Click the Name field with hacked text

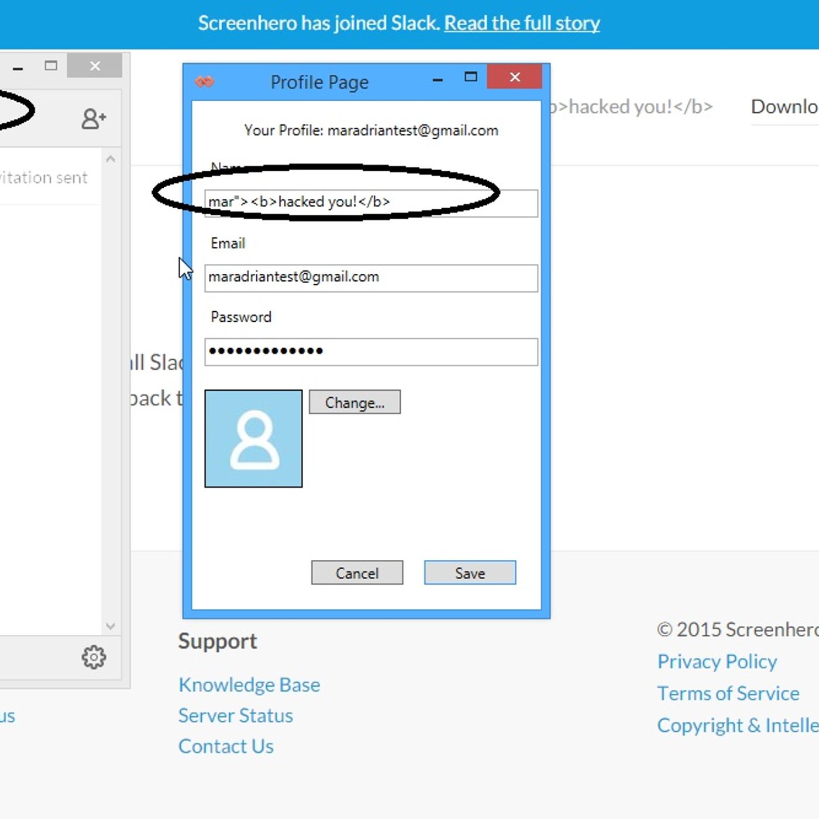(371, 202)
